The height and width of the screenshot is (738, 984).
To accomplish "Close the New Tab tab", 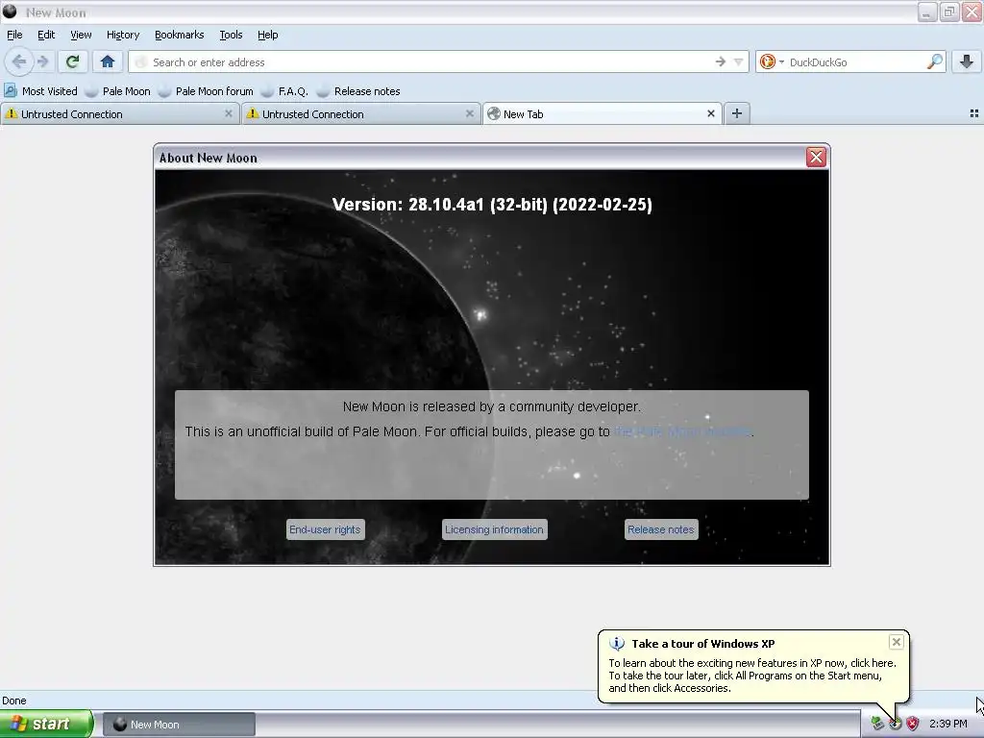I will pos(710,113).
